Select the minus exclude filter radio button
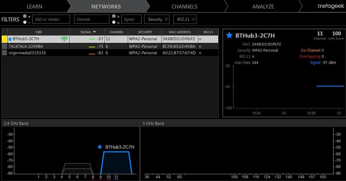346x181 pixels. click(x=25, y=22)
